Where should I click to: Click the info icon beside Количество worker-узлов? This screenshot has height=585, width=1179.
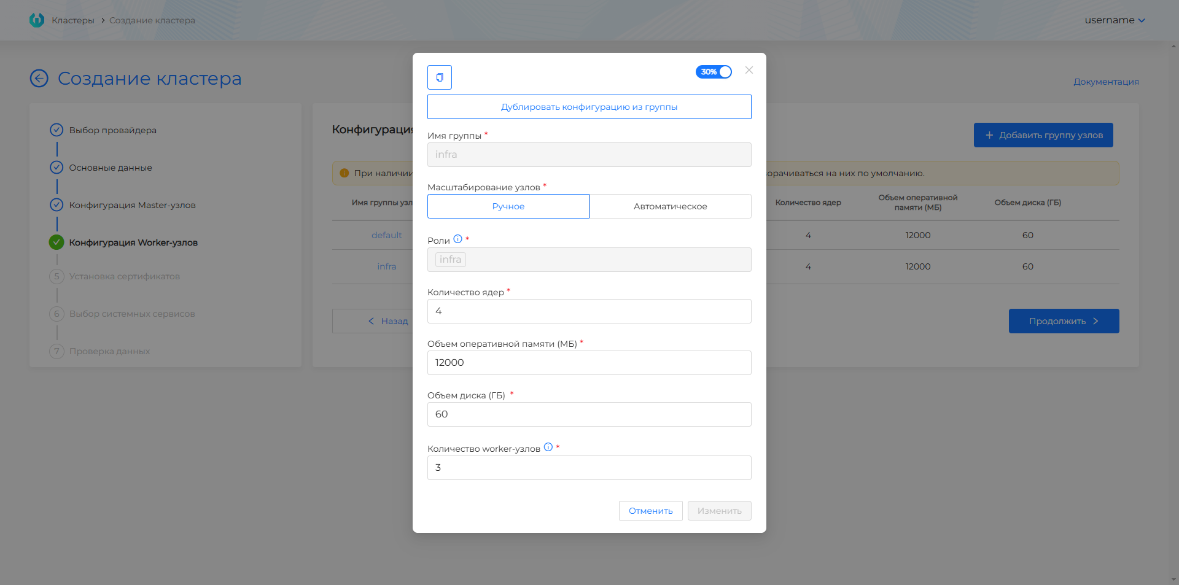547,447
